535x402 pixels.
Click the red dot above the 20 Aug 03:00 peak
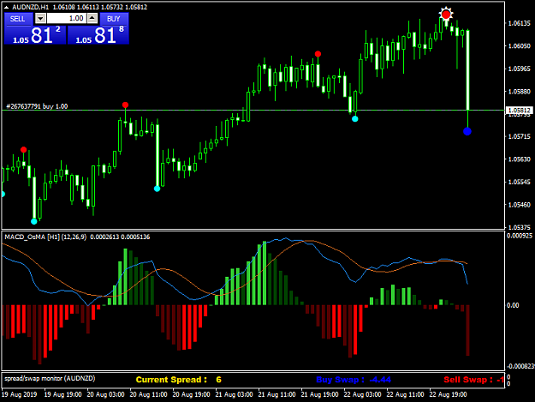tap(125, 105)
